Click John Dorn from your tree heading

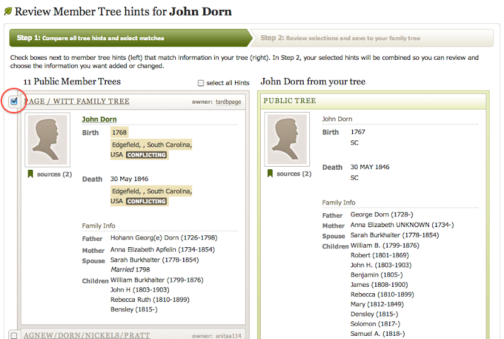coord(313,82)
